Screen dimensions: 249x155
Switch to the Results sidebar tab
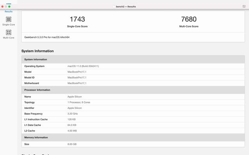(9, 11)
